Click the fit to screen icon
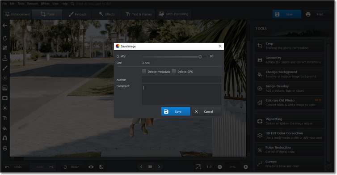The height and width of the screenshot is (175, 337). [x=198, y=167]
